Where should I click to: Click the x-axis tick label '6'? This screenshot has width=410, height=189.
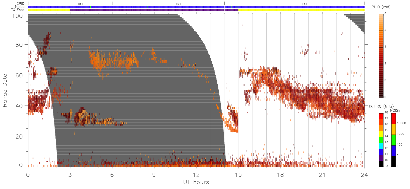tap(112, 174)
